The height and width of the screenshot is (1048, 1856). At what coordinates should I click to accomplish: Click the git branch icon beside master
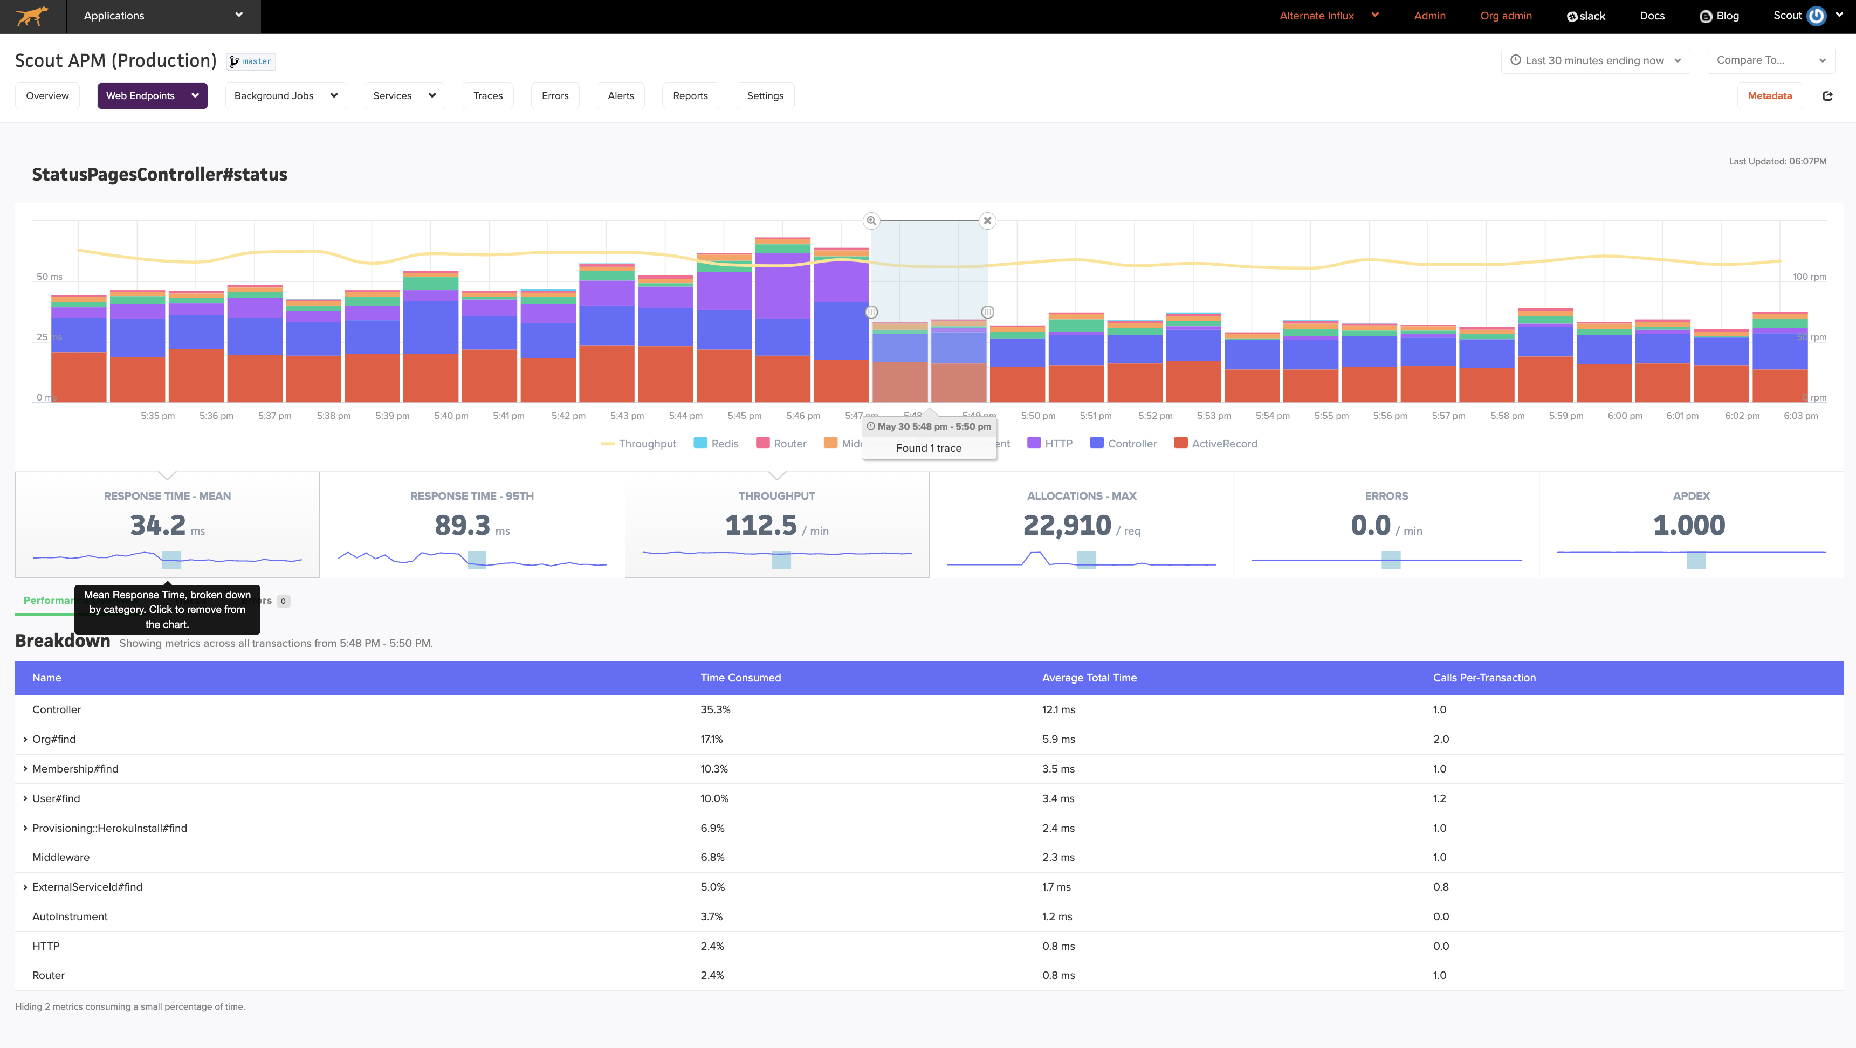(x=234, y=62)
